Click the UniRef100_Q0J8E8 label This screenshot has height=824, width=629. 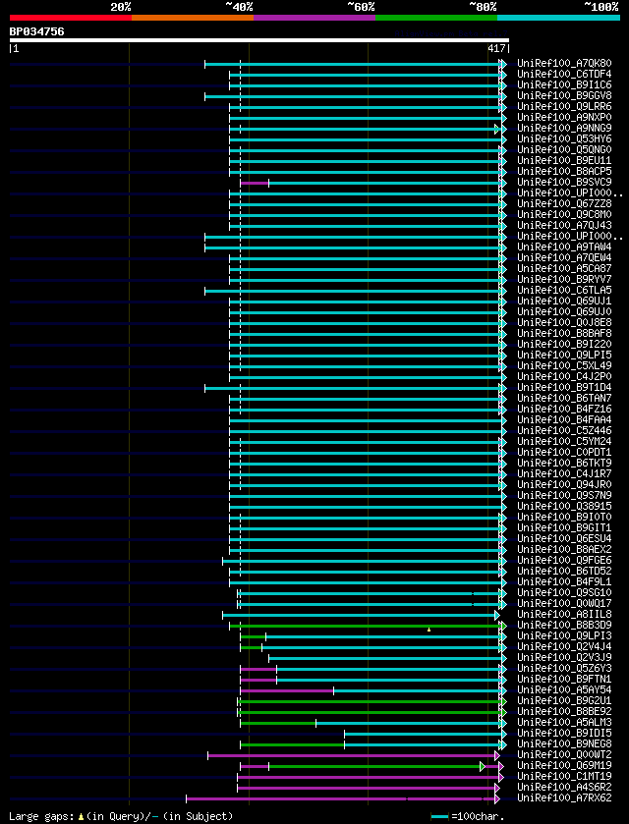(564, 323)
